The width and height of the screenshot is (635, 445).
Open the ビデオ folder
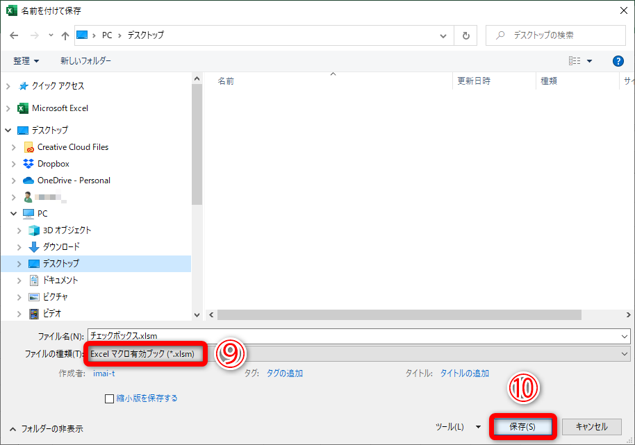pos(52,314)
